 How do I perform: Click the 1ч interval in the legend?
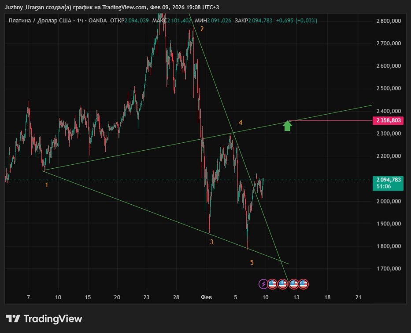pyautogui.click(x=80, y=21)
